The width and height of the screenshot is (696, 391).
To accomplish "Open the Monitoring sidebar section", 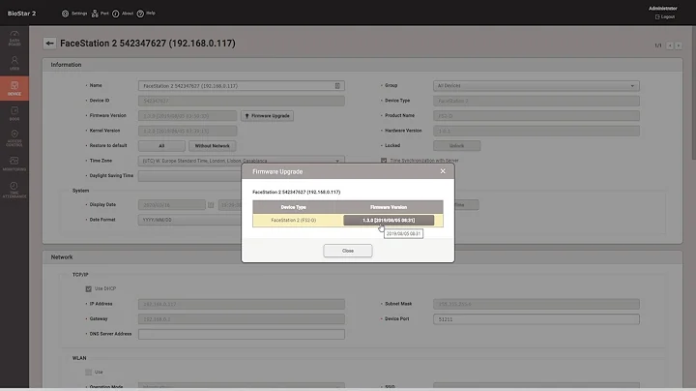I will [x=14, y=164].
